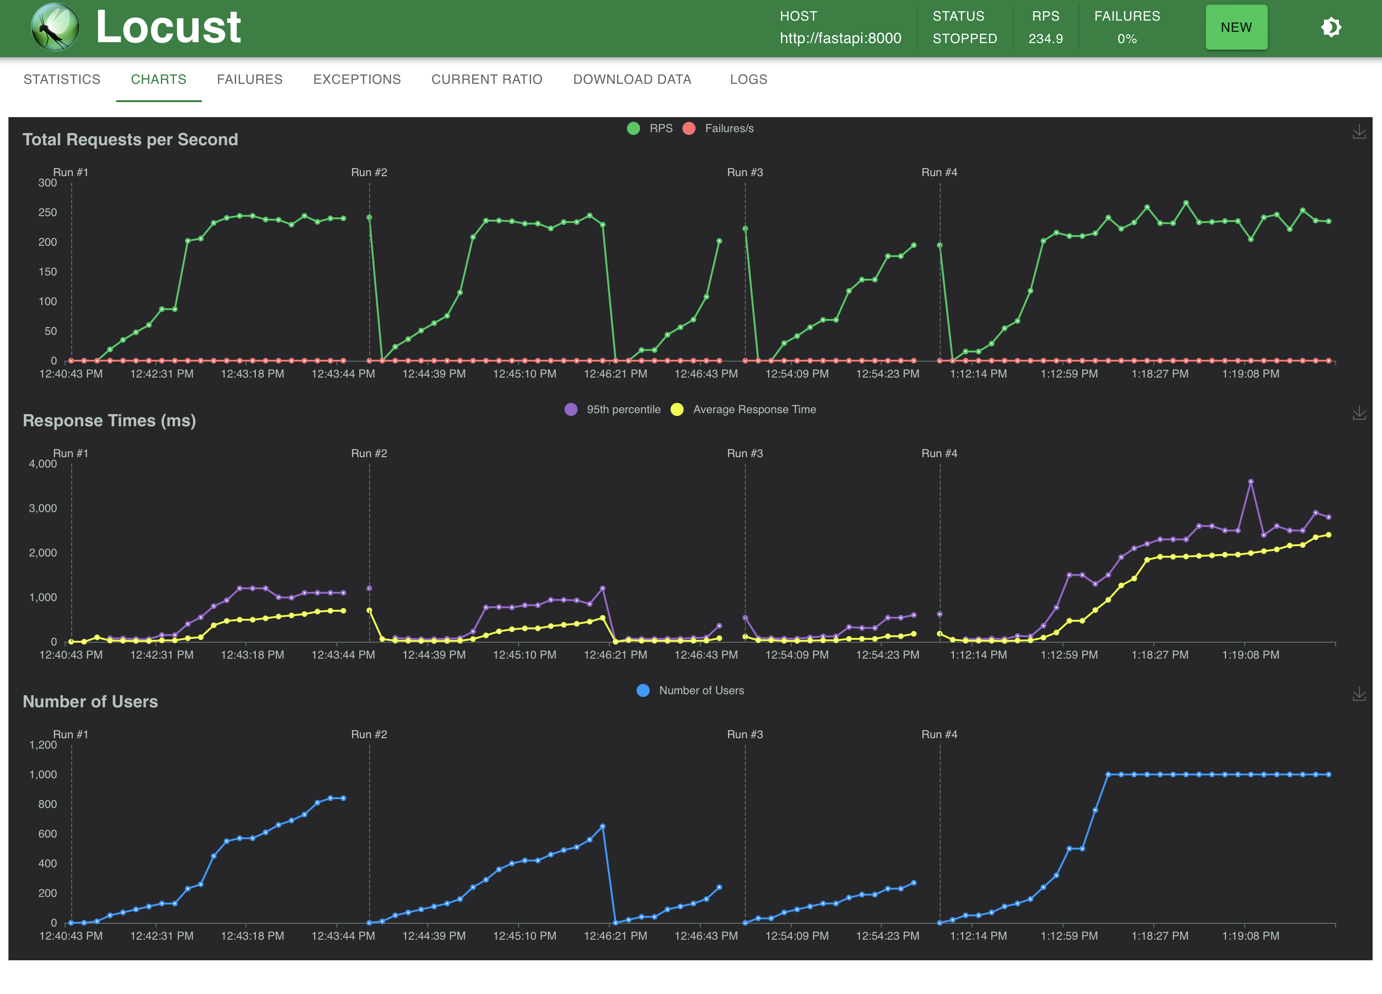Click the 95th percentile spike in Run #4
This screenshot has width=1382, height=994.
point(1250,482)
